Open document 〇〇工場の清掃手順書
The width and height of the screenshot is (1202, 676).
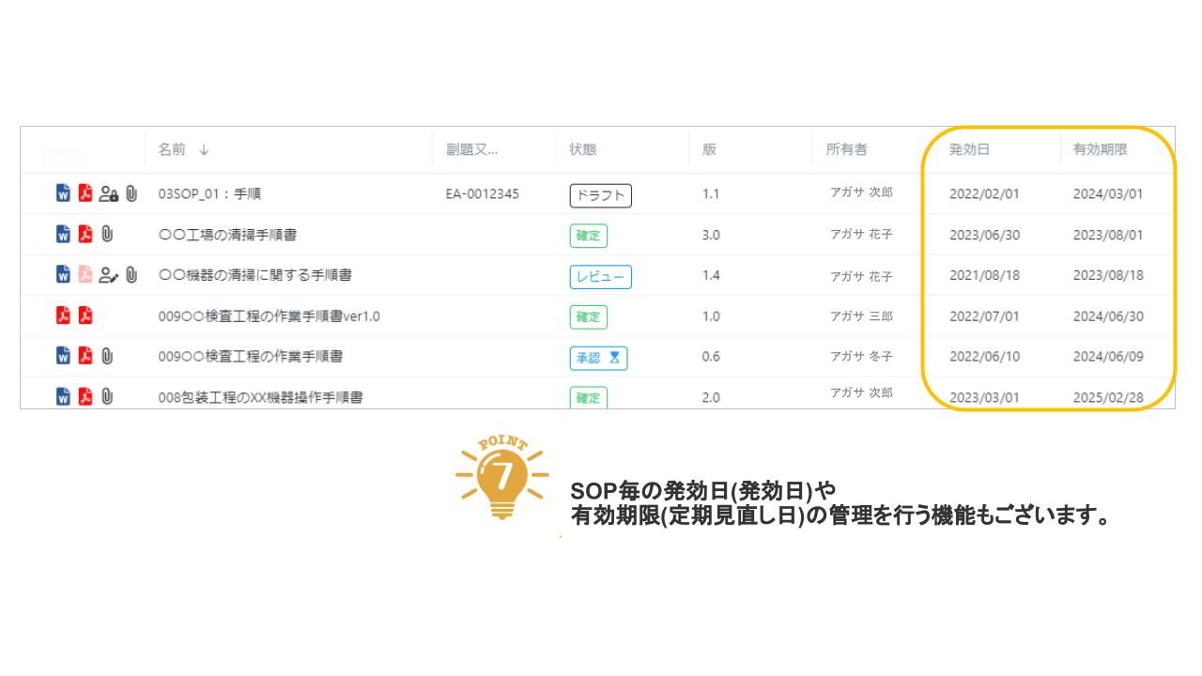pos(227,235)
